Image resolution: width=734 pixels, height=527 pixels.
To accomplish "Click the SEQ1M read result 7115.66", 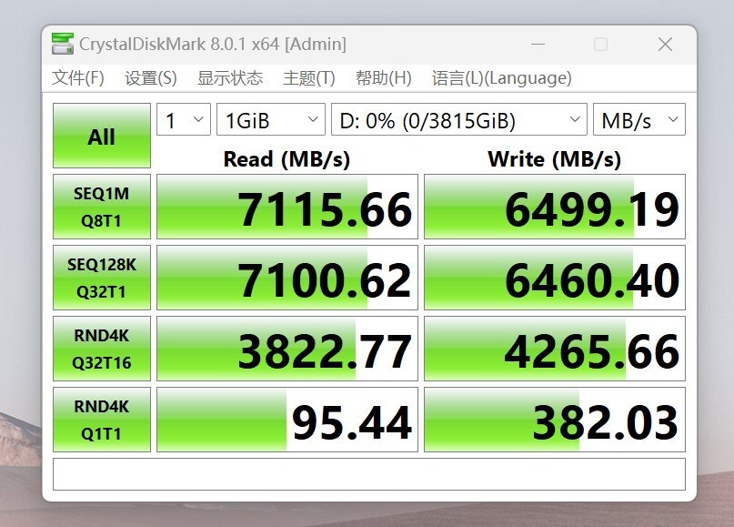I will pyautogui.click(x=287, y=207).
